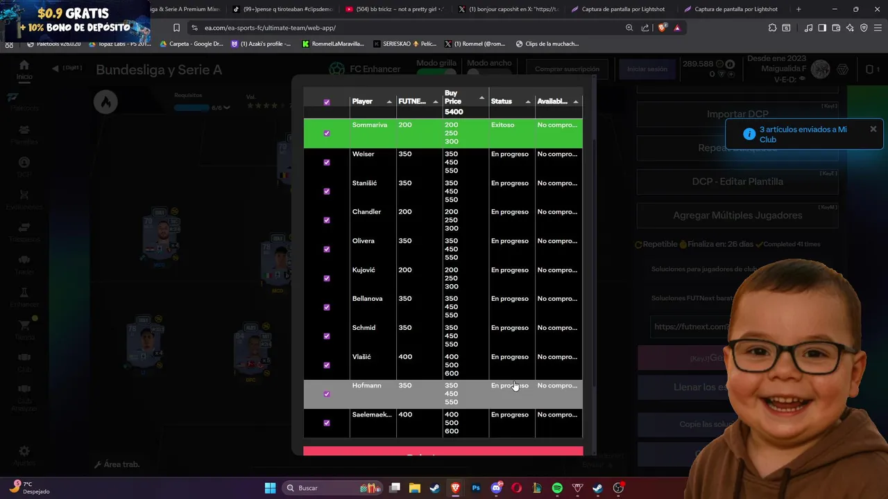Screen dimensions: 888x499
Task: Click 'Exitoso' status in Sommariva row
Action: [502, 125]
